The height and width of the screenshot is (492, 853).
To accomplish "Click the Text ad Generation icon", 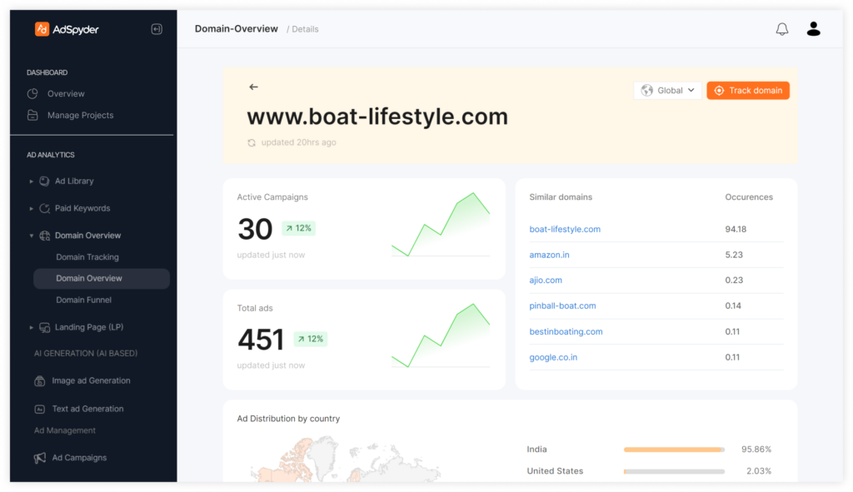I will (40, 409).
